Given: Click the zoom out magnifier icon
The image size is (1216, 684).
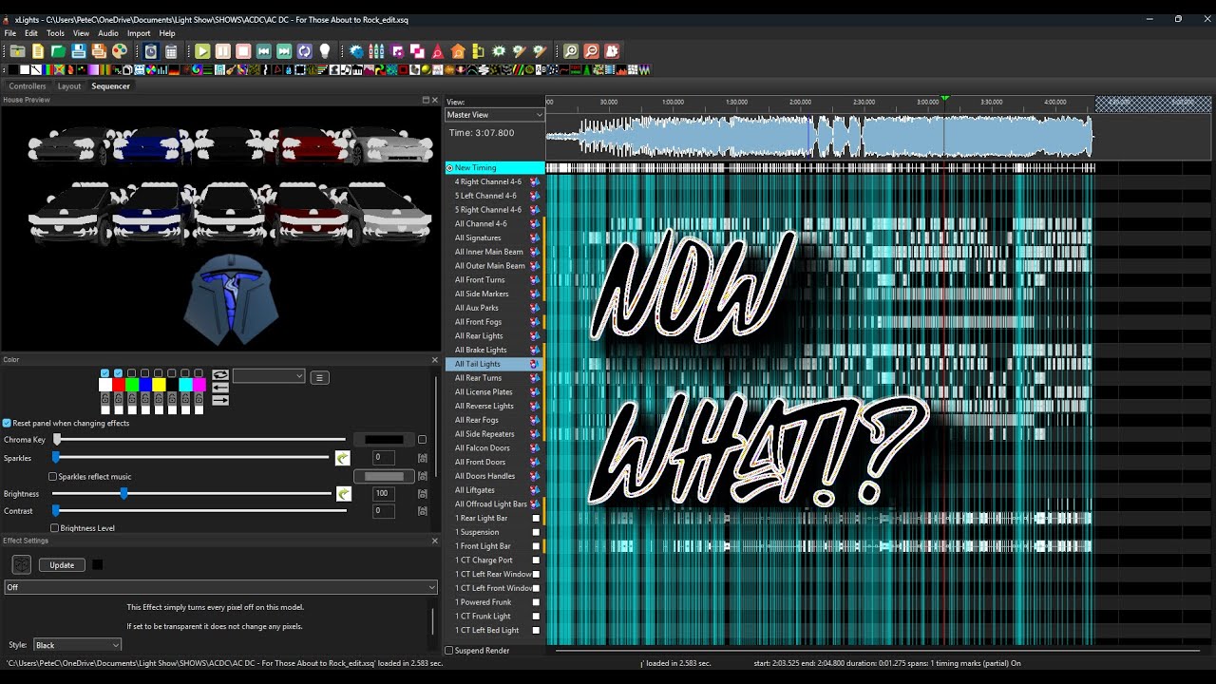Looking at the screenshot, I should (x=591, y=51).
